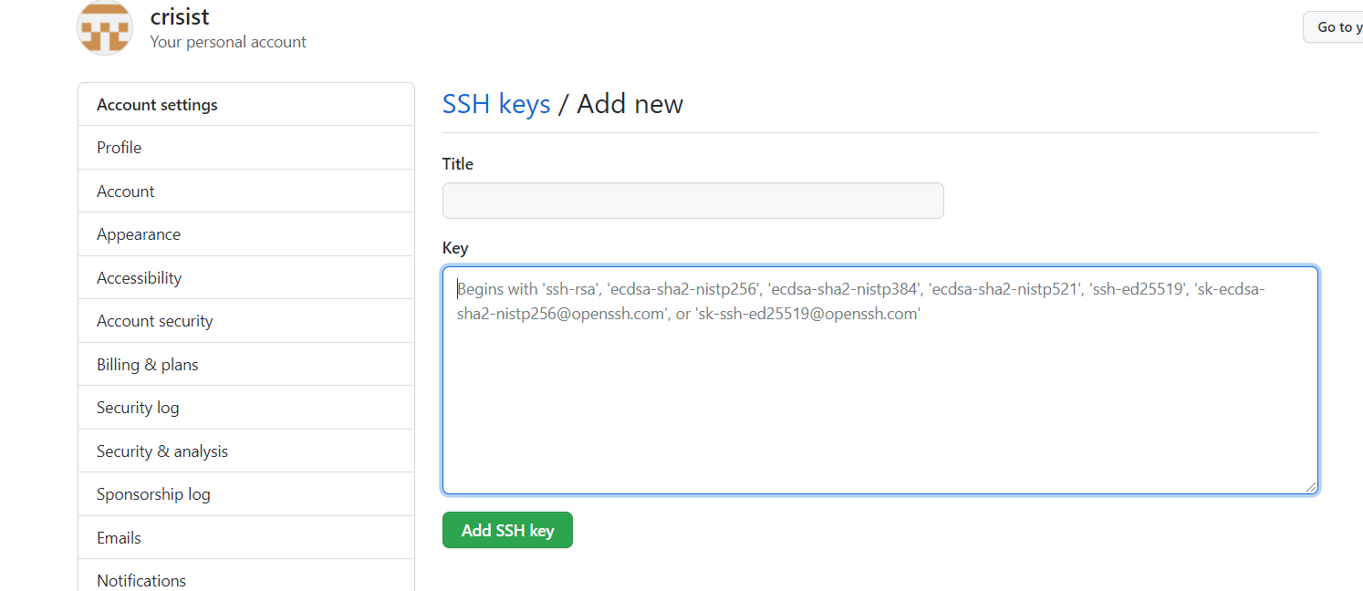This screenshot has width=1363, height=591.
Task: Open the Profile settings page
Action: 120,148
